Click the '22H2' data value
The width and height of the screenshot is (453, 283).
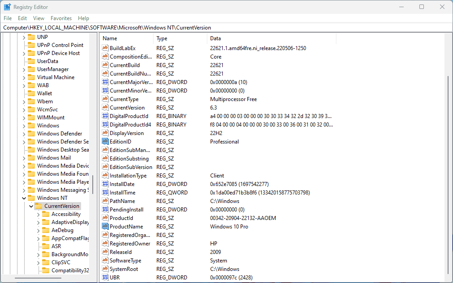[x=216, y=133]
